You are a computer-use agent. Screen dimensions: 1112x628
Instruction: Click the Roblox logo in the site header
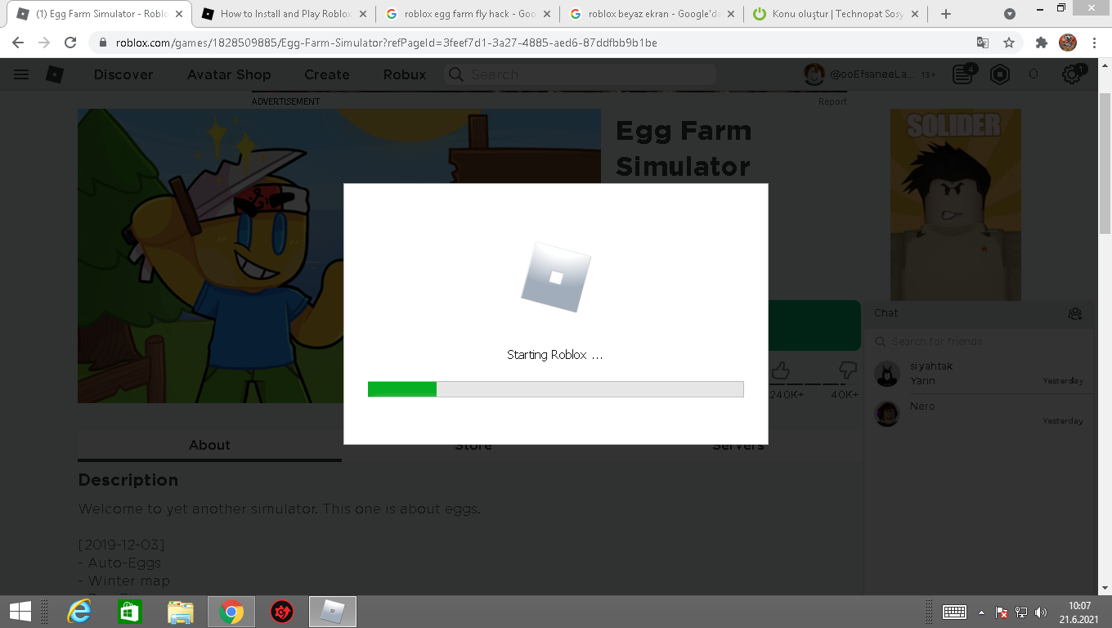[x=55, y=74]
